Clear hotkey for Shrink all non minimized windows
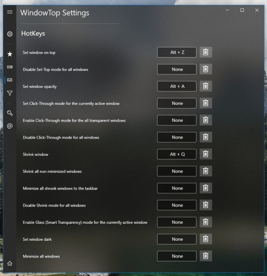 [x=206, y=171]
